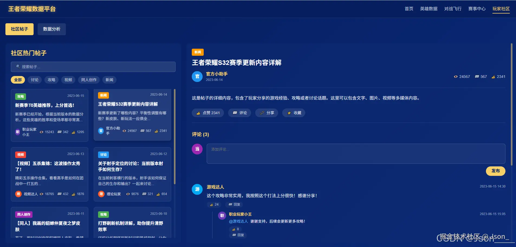Open the 打野刷新机制详解 post
The image size is (516, 247).
[132, 223]
